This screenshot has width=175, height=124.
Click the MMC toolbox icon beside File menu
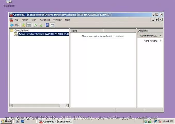coord(11,20)
